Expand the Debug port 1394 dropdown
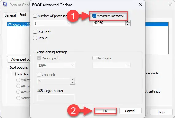Screen dimensions: 175x118 pos(56,65)
